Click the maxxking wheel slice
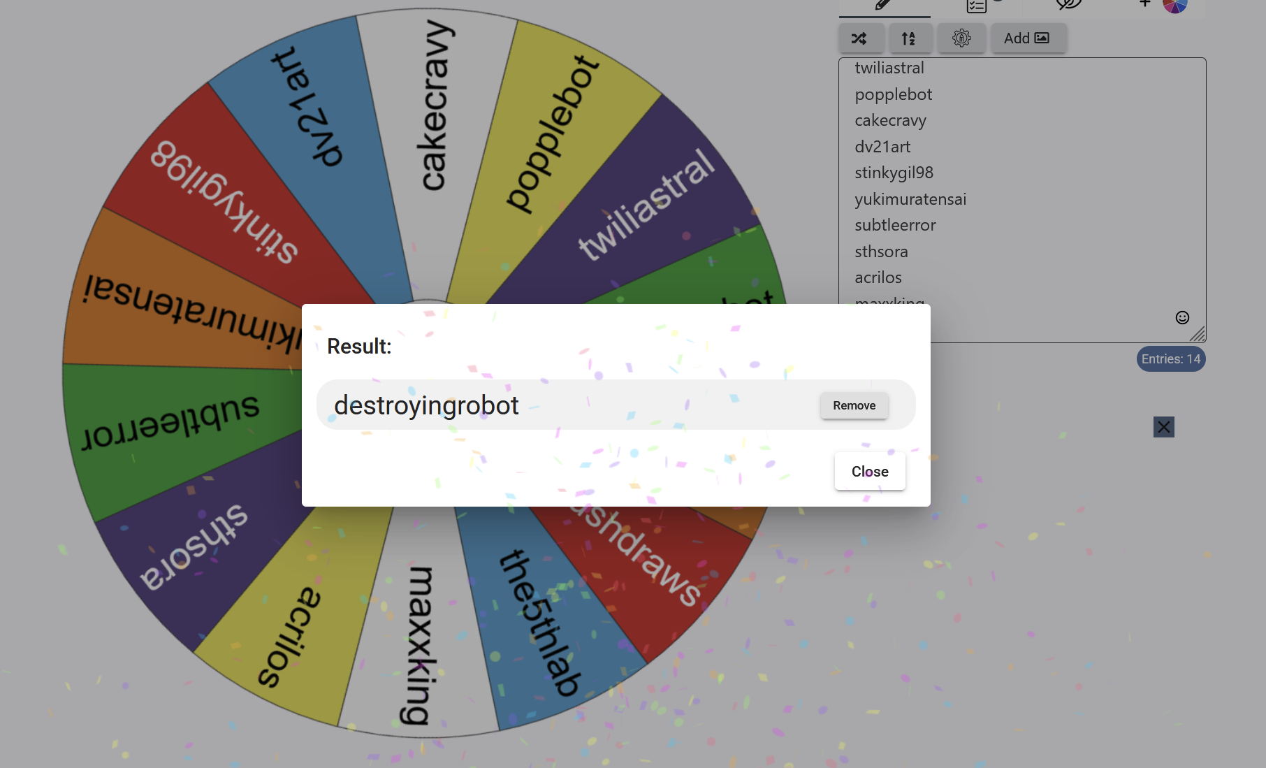This screenshot has height=768, width=1266. pos(419,643)
